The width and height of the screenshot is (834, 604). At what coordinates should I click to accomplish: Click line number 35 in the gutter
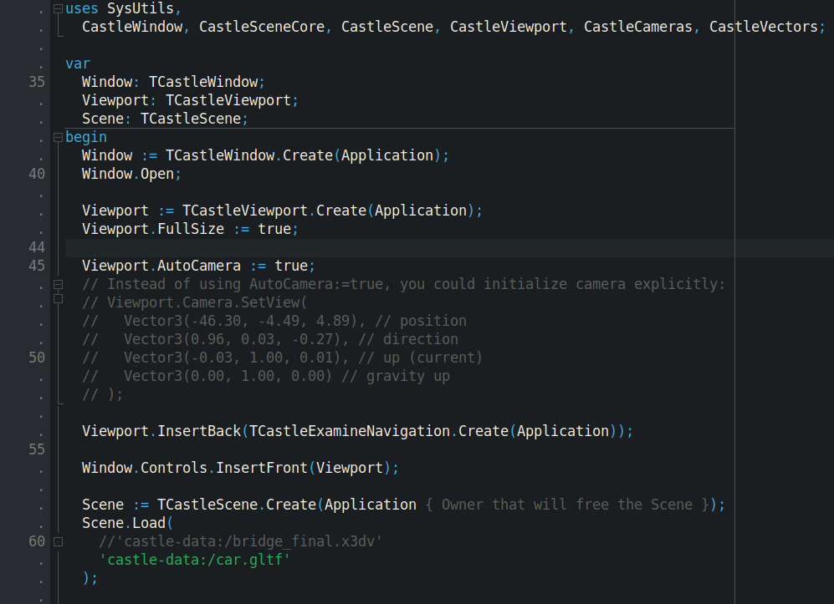coord(36,81)
